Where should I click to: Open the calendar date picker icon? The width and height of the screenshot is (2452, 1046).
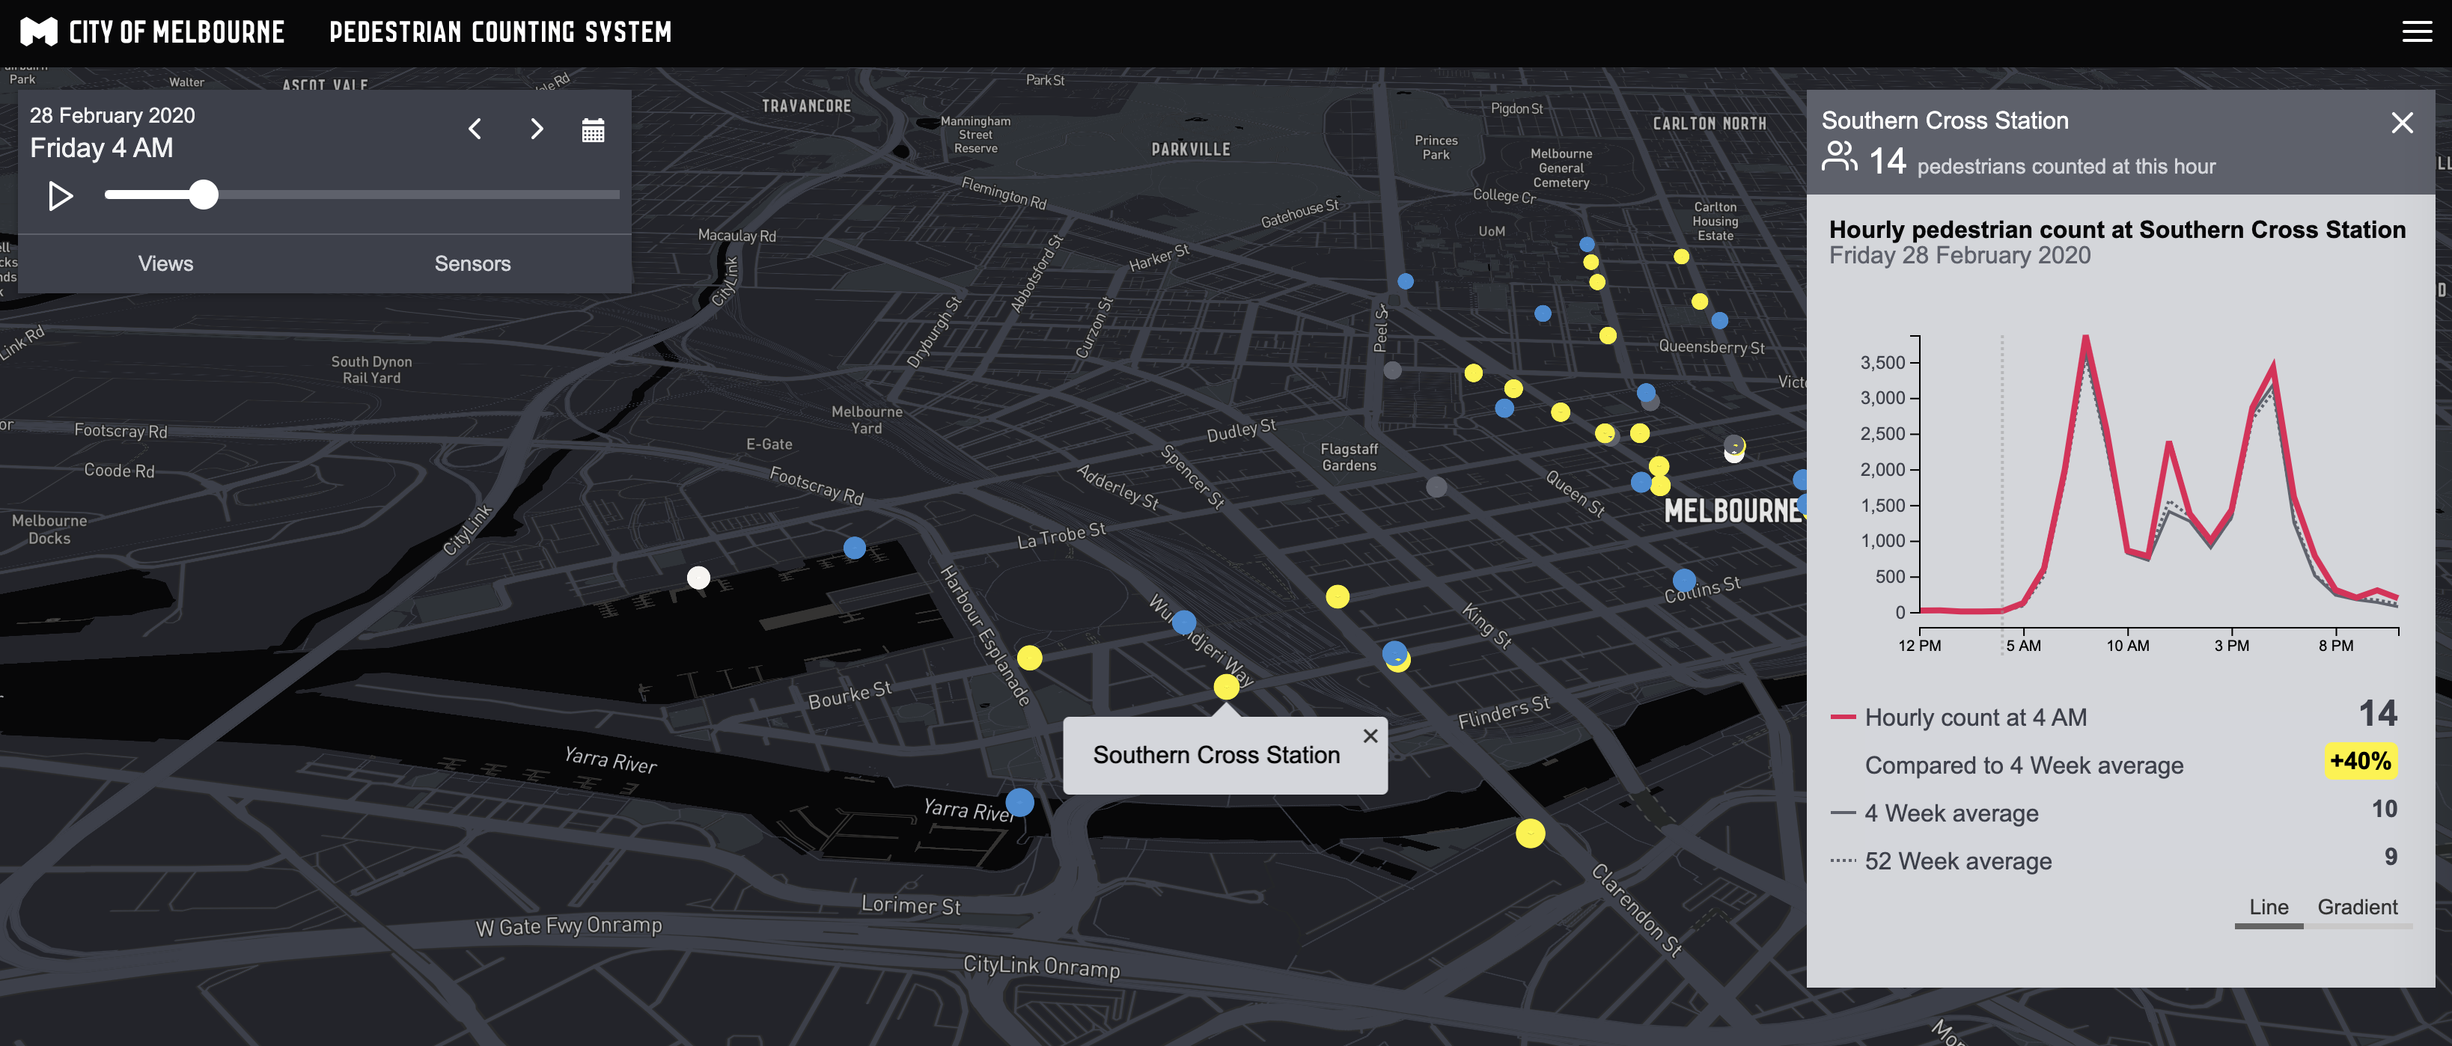[593, 130]
